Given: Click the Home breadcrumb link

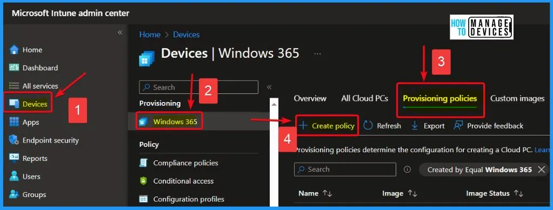Looking at the screenshot, I should tap(150, 35).
